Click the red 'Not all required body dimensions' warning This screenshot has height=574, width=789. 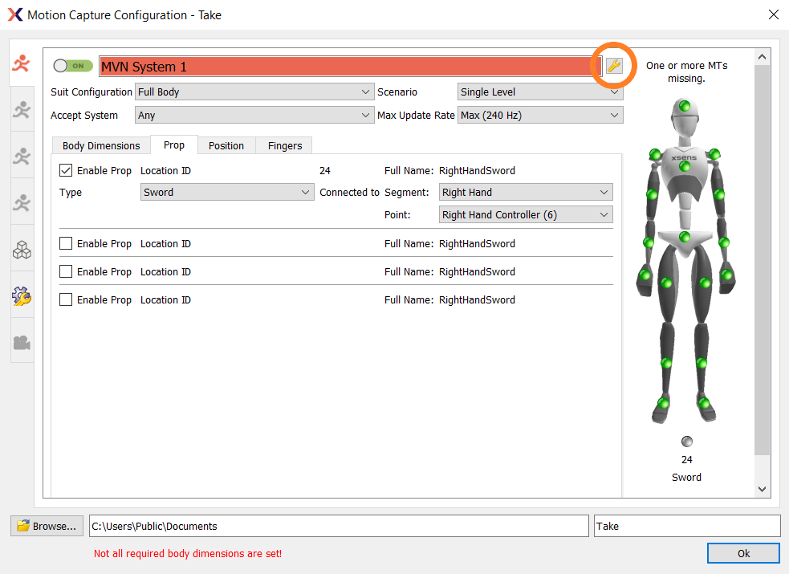click(x=188, y=553)
